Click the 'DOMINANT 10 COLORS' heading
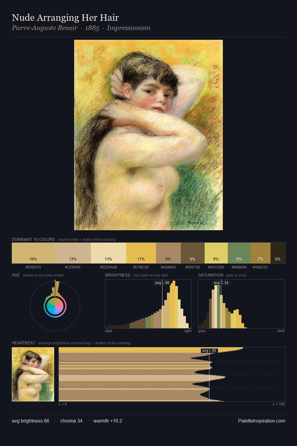This screenshot has height=446, width=297. 33,239
